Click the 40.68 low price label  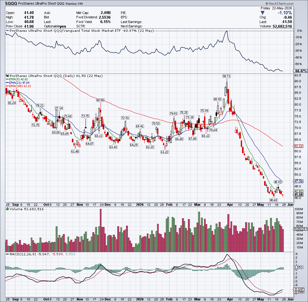coord(273,200)
